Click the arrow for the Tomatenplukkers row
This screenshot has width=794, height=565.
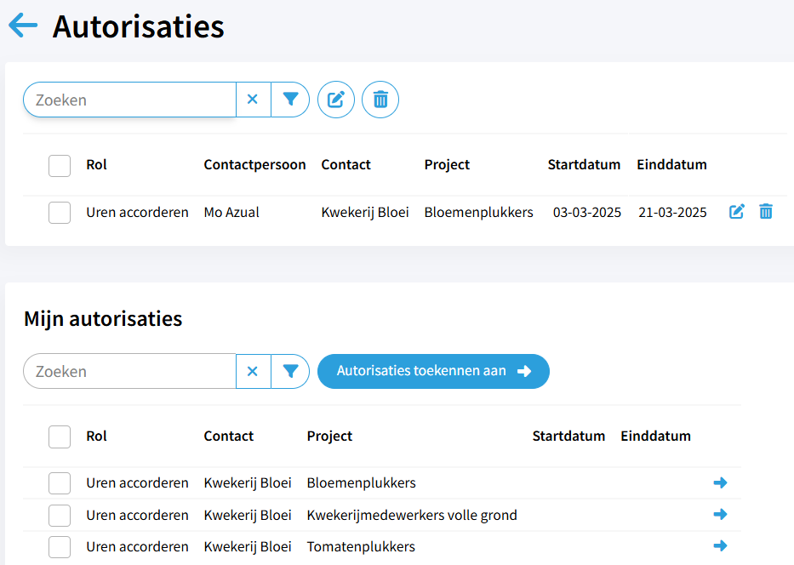720,546
